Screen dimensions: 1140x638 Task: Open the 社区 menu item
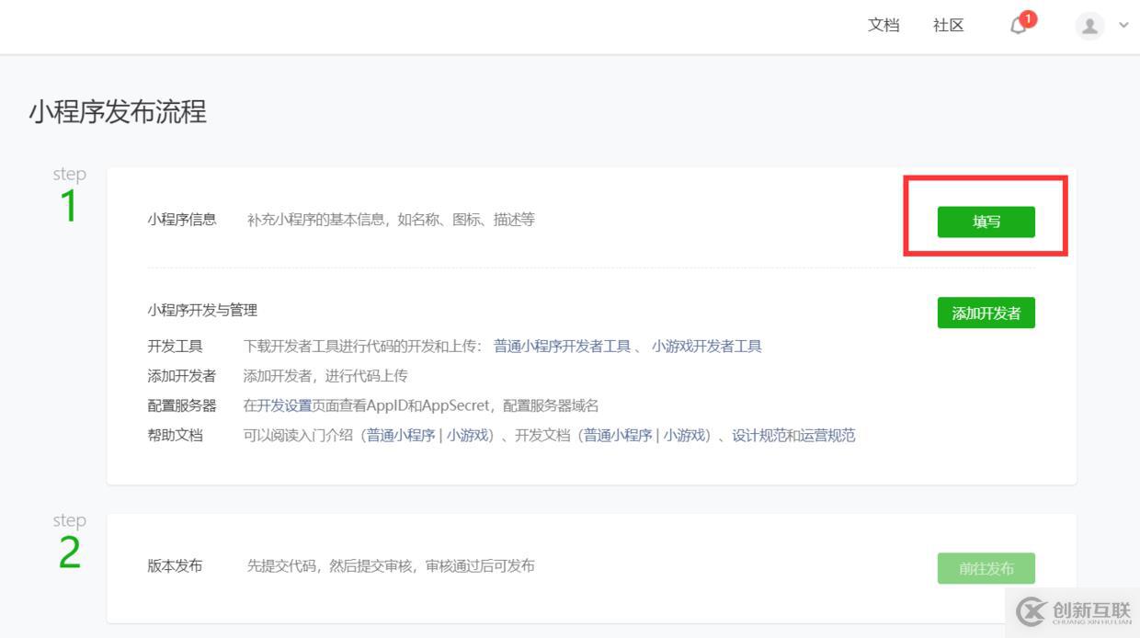coord(948,25)
